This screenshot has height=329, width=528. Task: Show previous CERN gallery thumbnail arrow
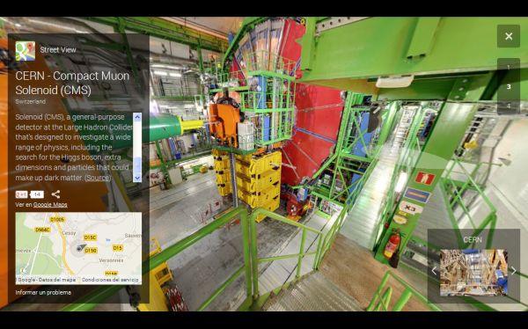coord(434,271)
